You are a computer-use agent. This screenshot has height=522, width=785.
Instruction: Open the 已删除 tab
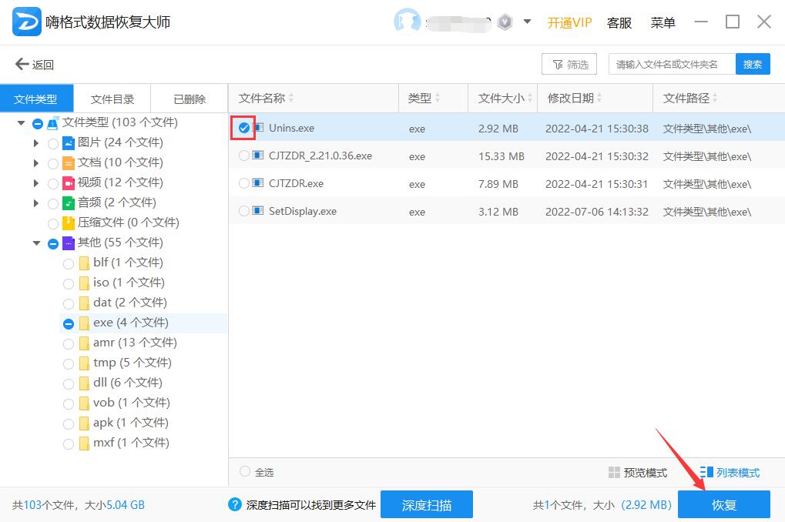pyautogui.click(x=190, y=99)
